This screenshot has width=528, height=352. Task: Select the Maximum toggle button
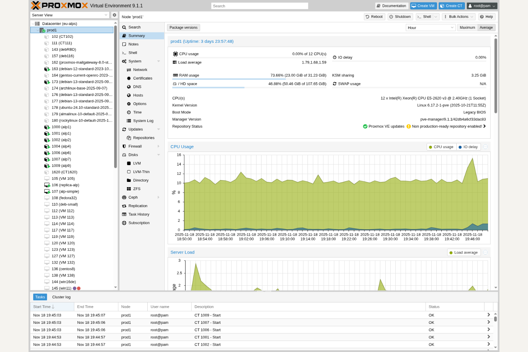467,27
